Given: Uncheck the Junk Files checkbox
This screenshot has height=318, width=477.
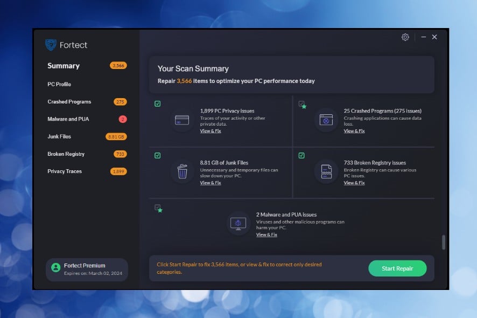Looking at the screenshot, I should [x=158, y=156].
